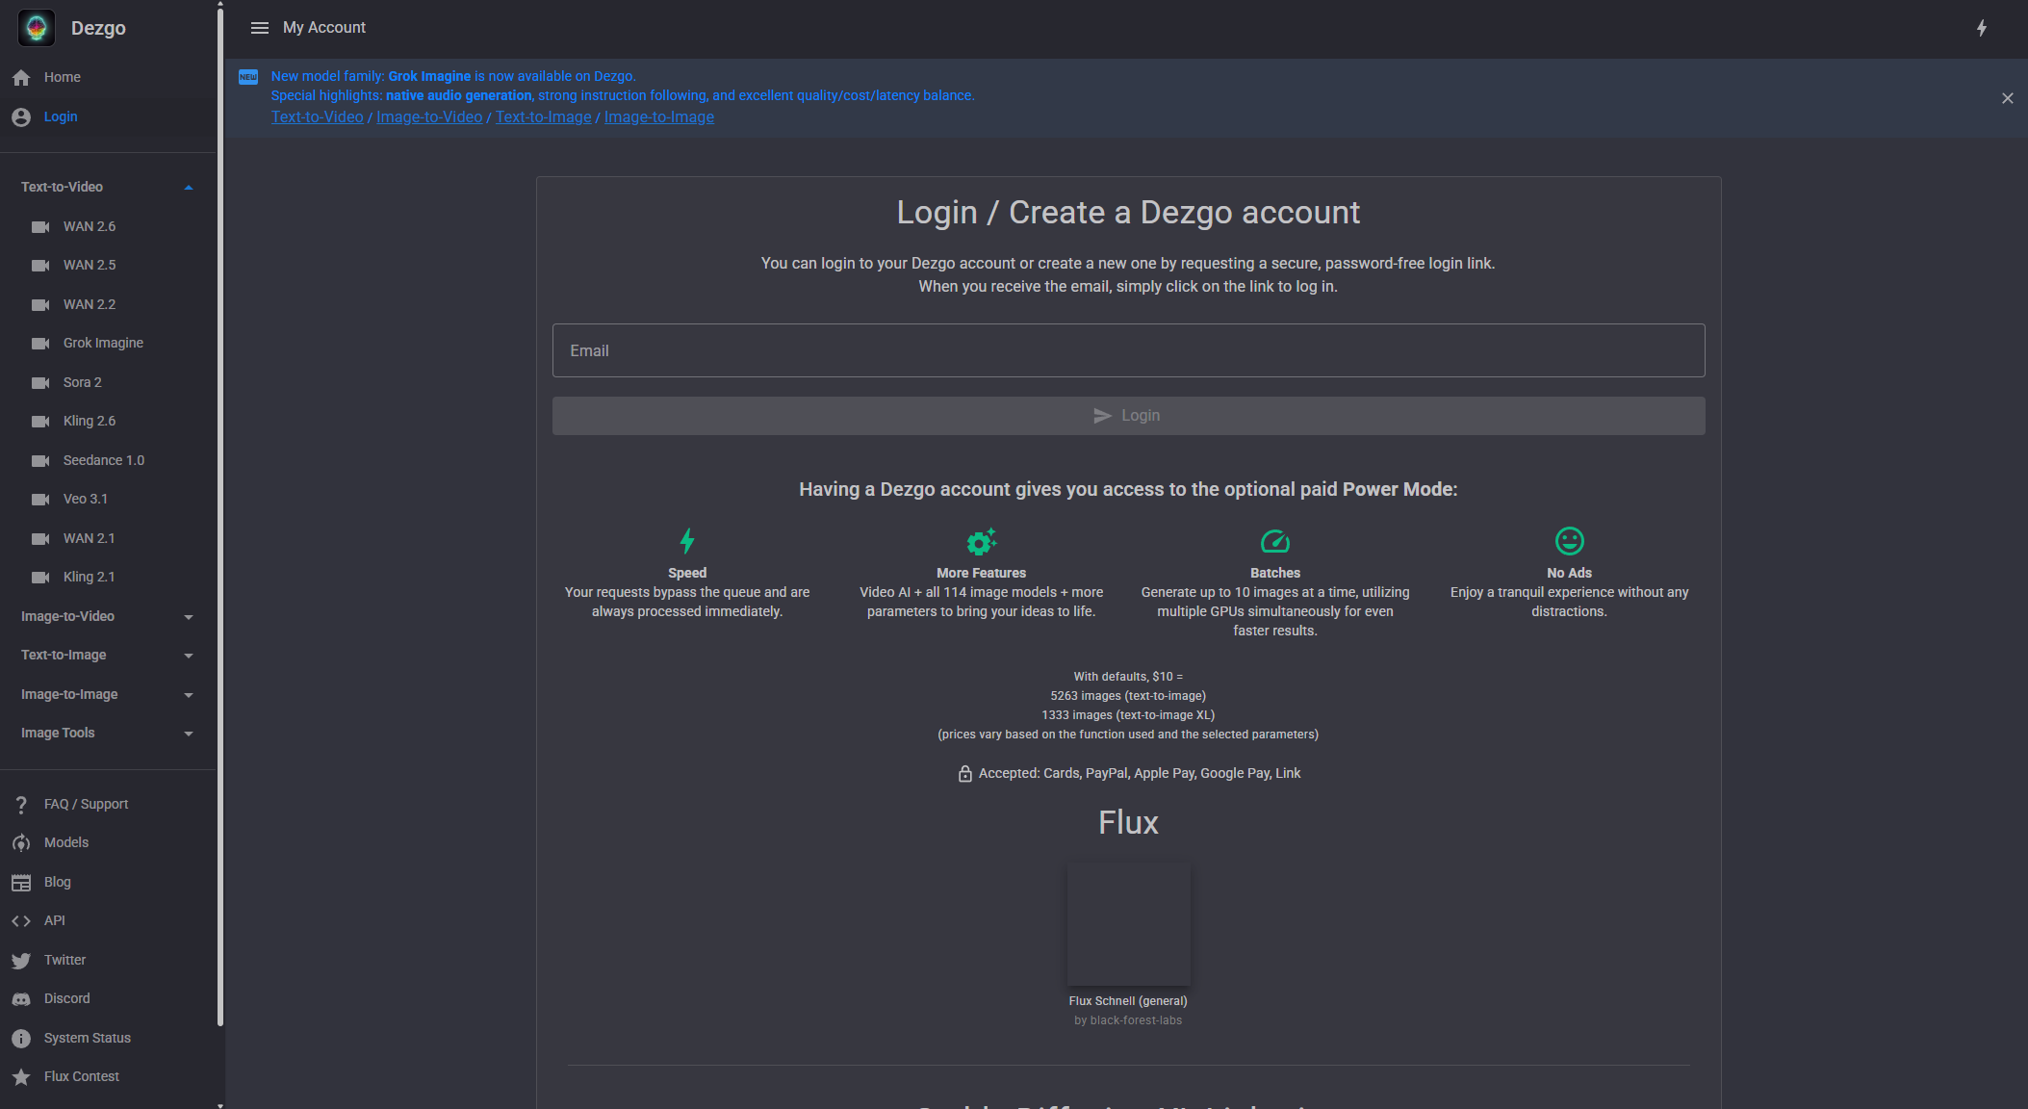Click the Twitter bird icon

[x=21, y=960]
